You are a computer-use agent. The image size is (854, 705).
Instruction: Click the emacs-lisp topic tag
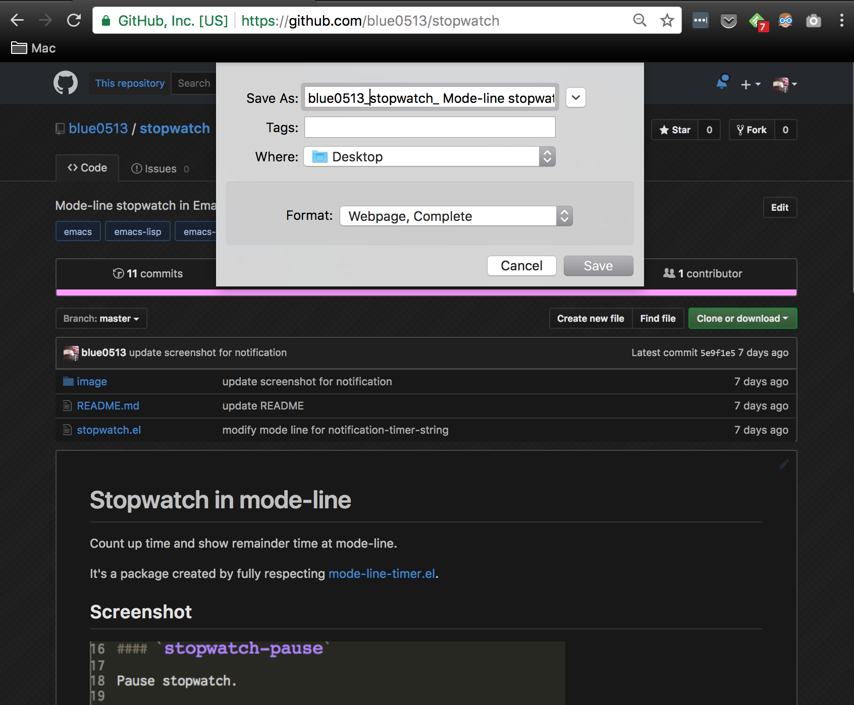pos(137,231)
